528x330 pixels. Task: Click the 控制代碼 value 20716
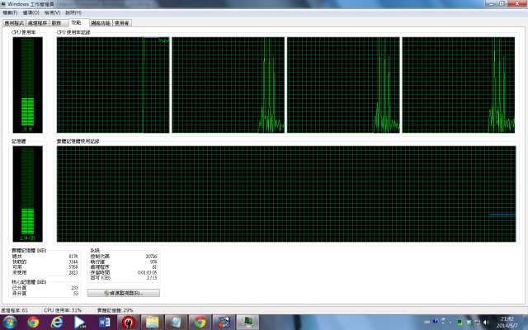pyautogui.click(x=151, y=257)
